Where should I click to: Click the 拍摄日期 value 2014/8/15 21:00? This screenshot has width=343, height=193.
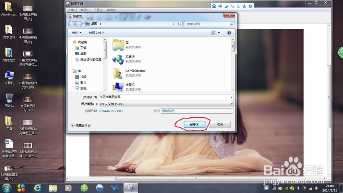(x=111, y=111)
